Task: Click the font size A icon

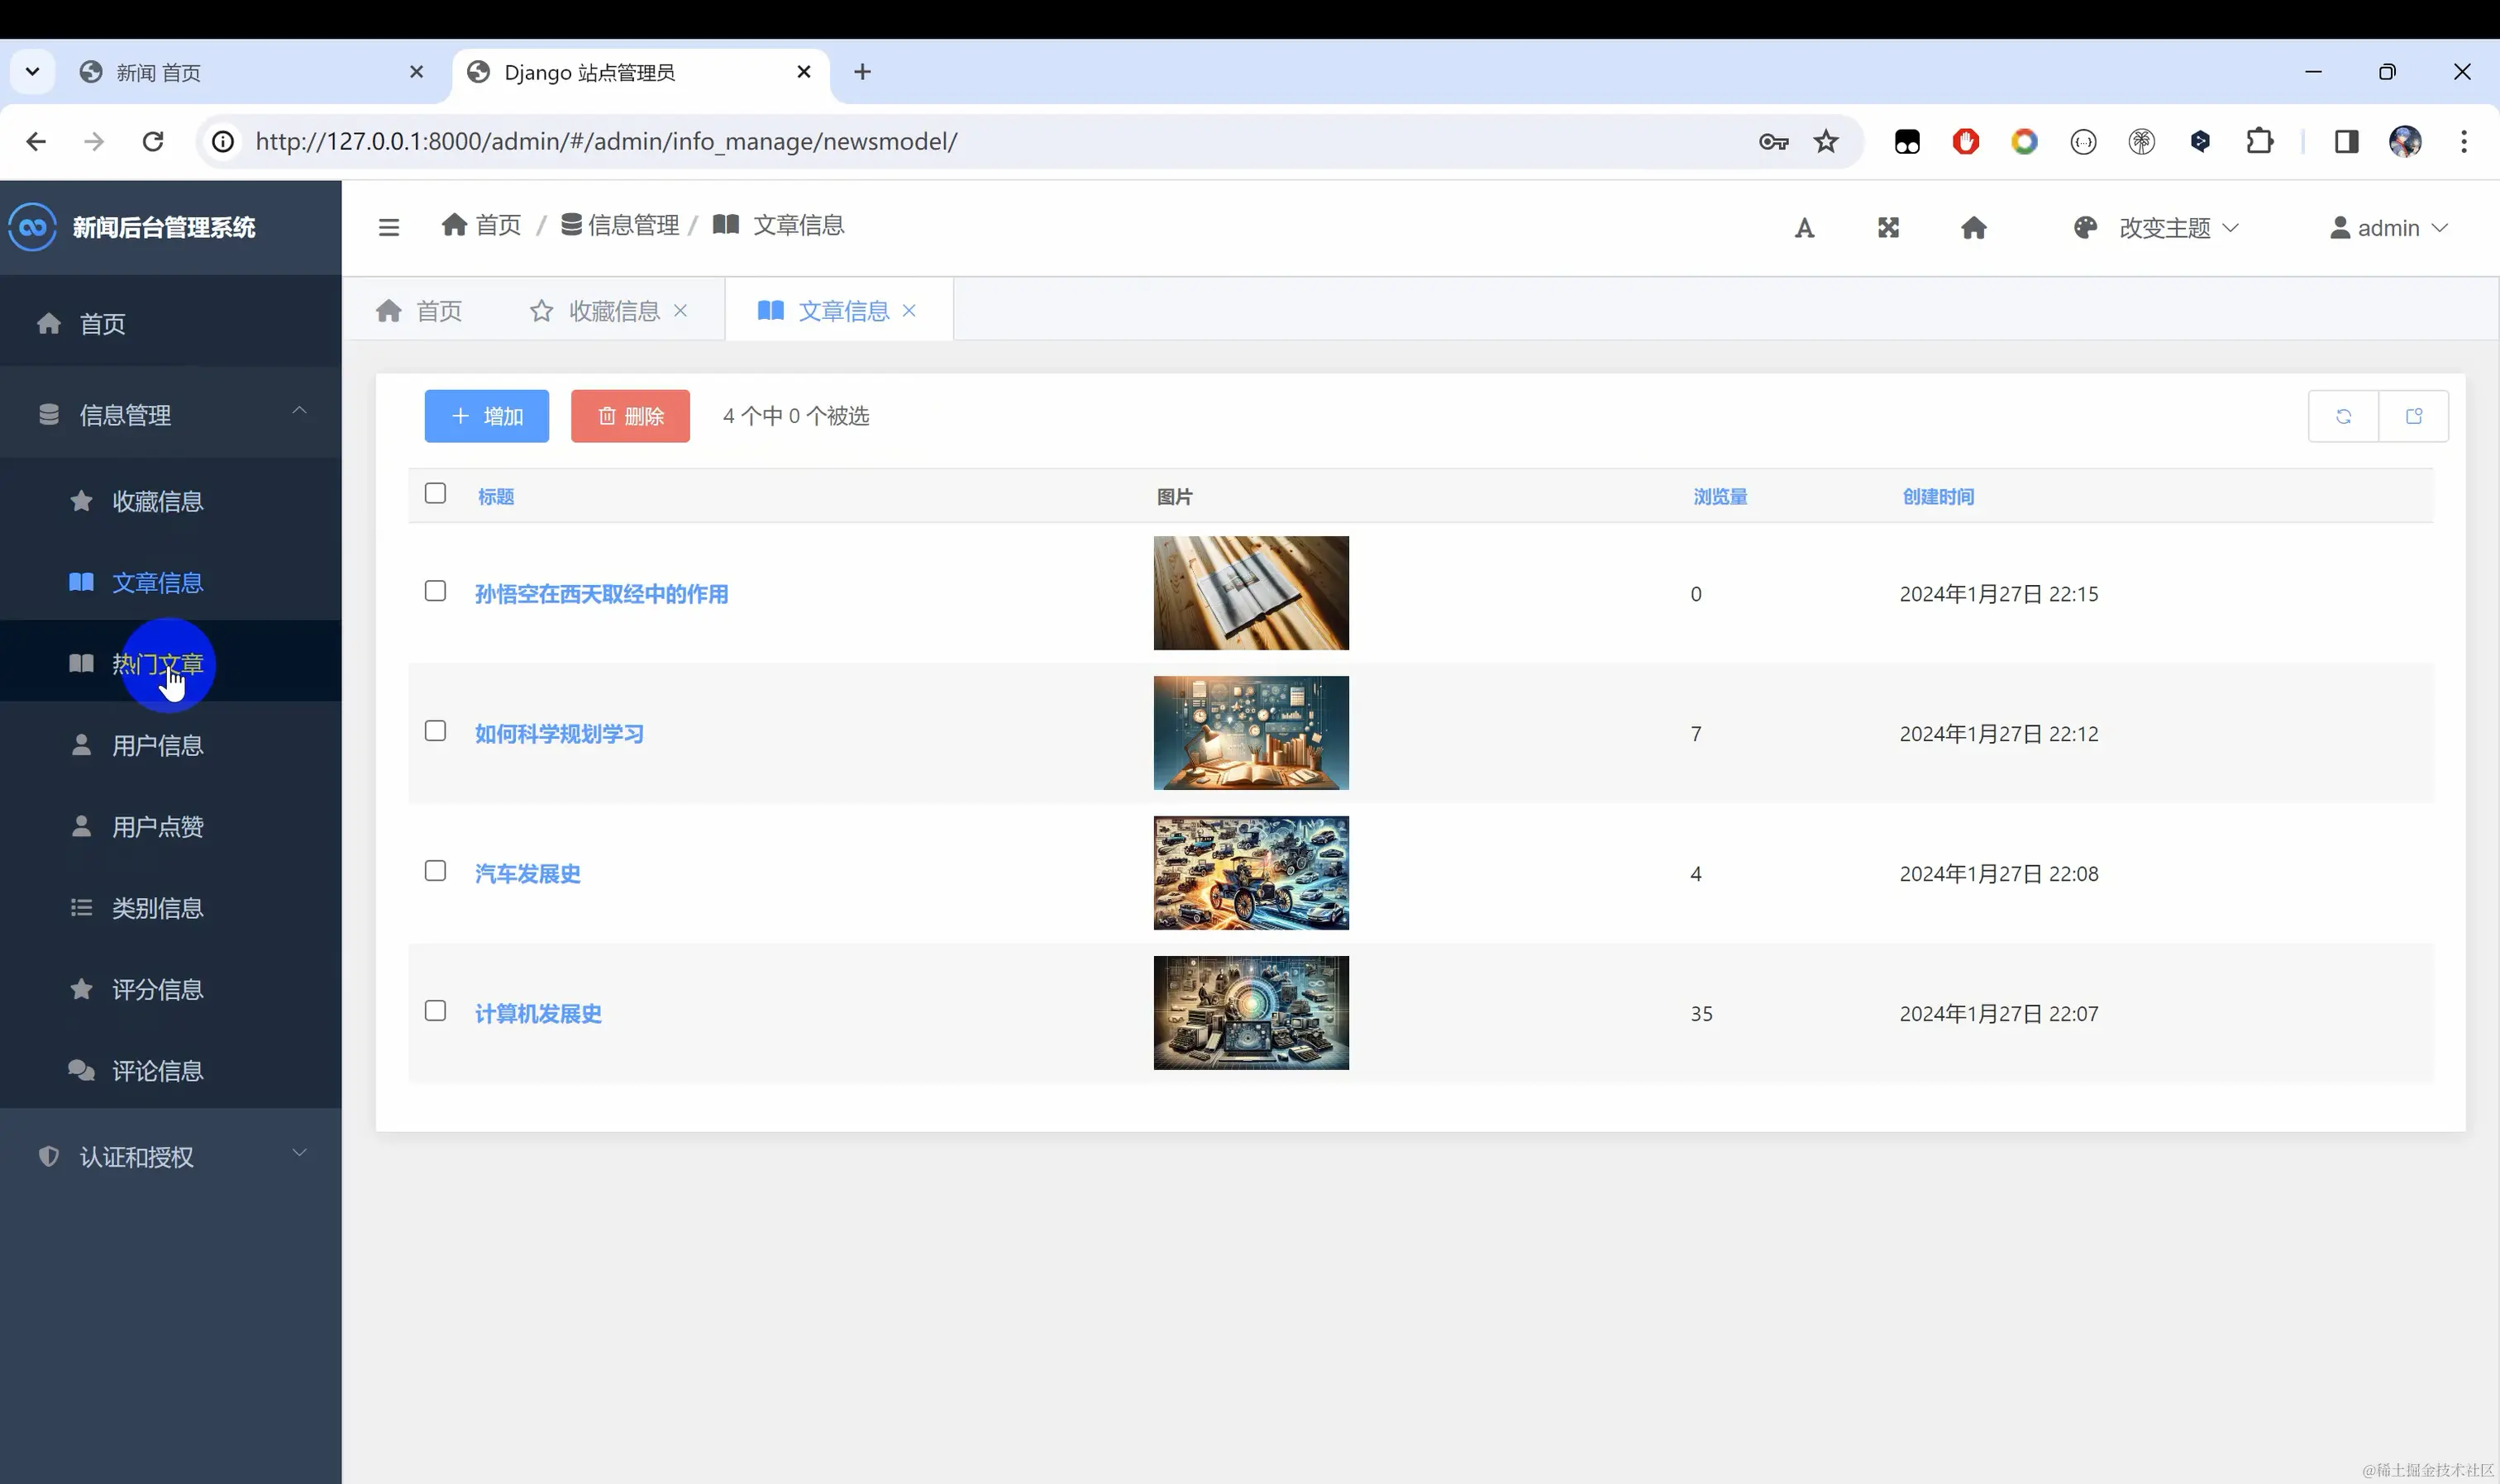Action: [x=1804, y=228]
